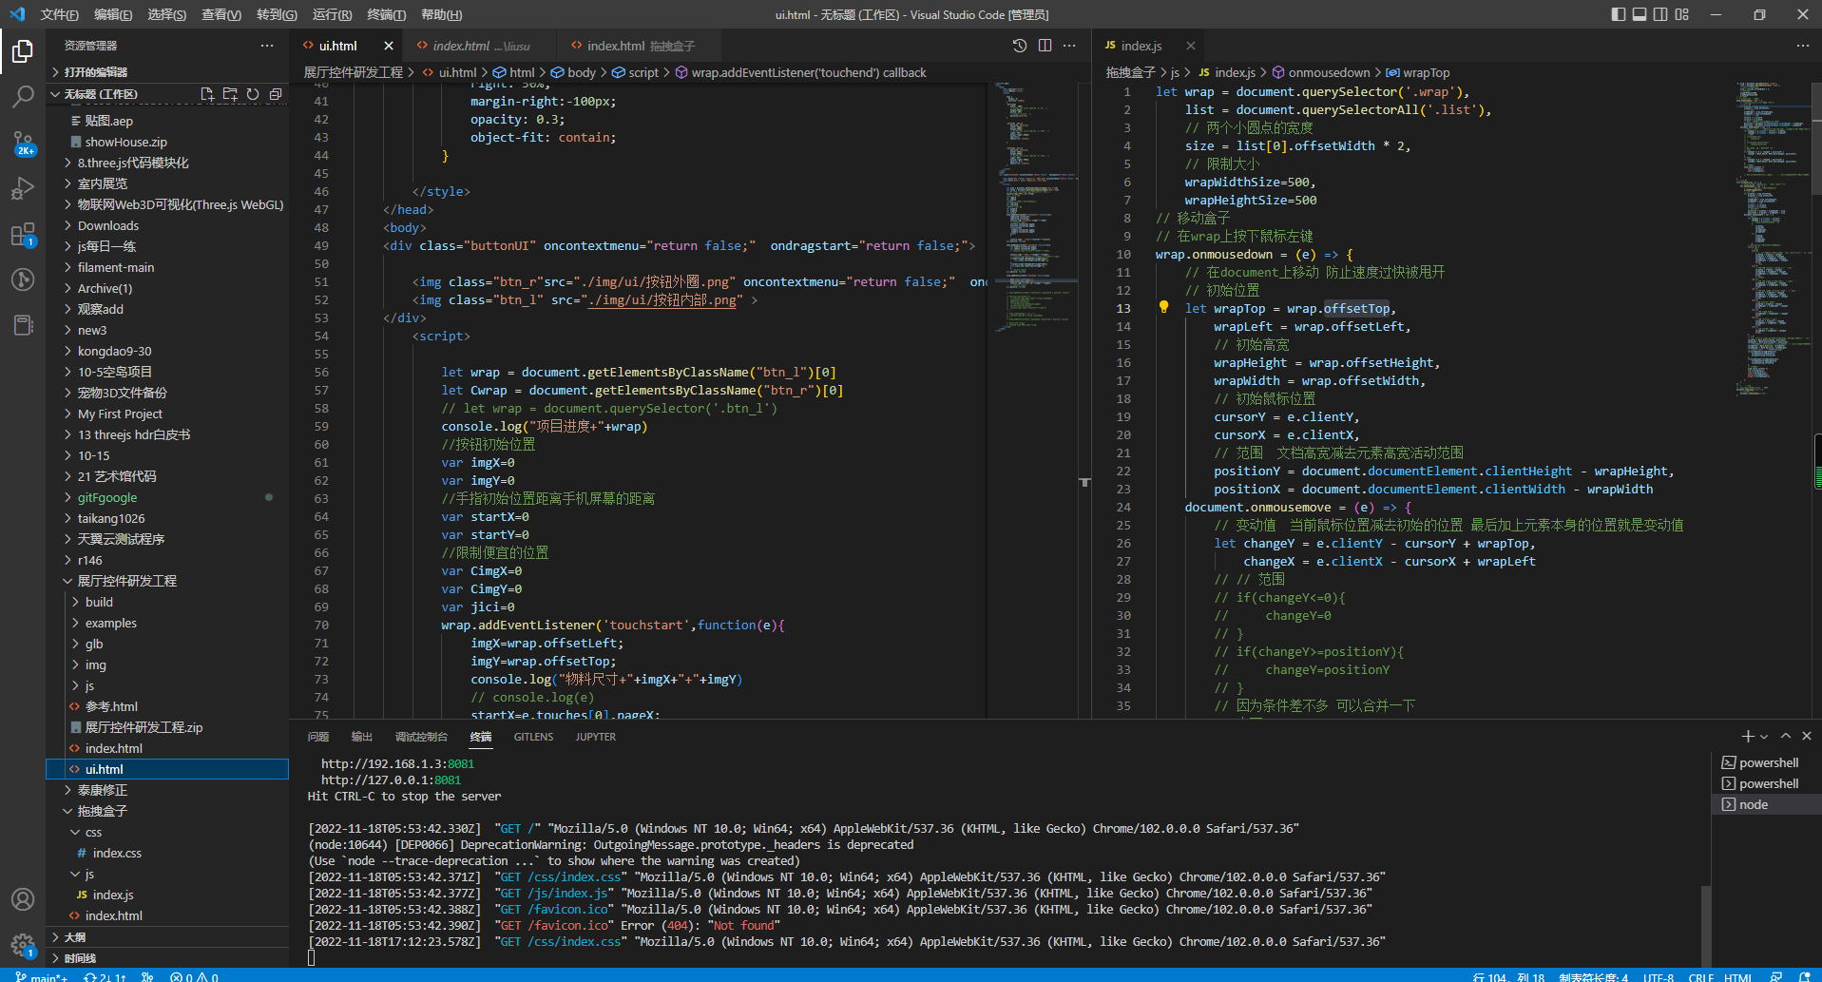Open the Explorer view in activity bar

[x=23, y=50]
